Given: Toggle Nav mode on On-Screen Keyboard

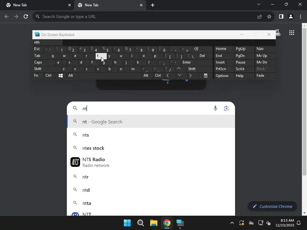Looking at the screenshot, I should (x=265, y=49).
